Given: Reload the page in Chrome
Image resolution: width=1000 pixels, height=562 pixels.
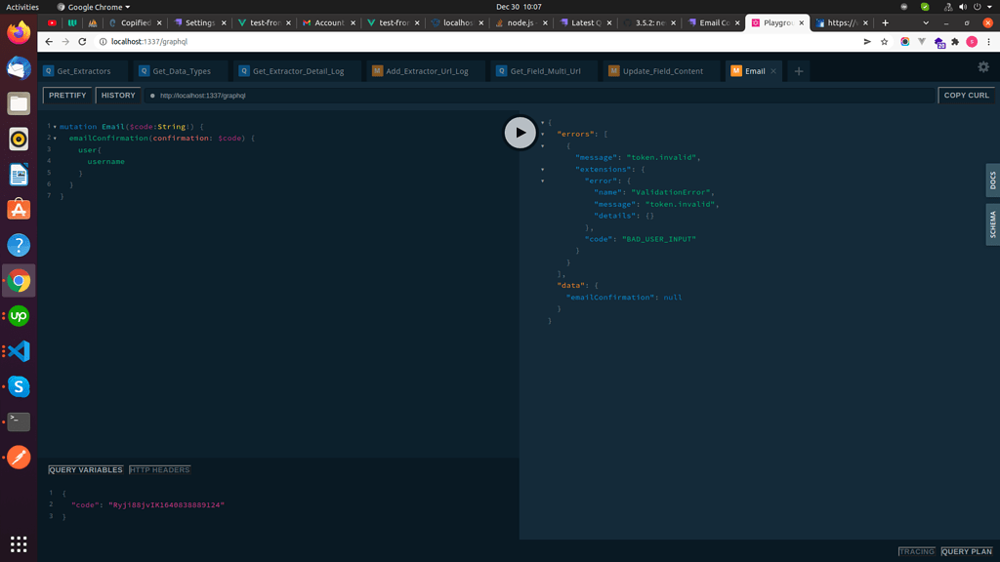Looking at the screenshot, I should [x=82, y=41].
